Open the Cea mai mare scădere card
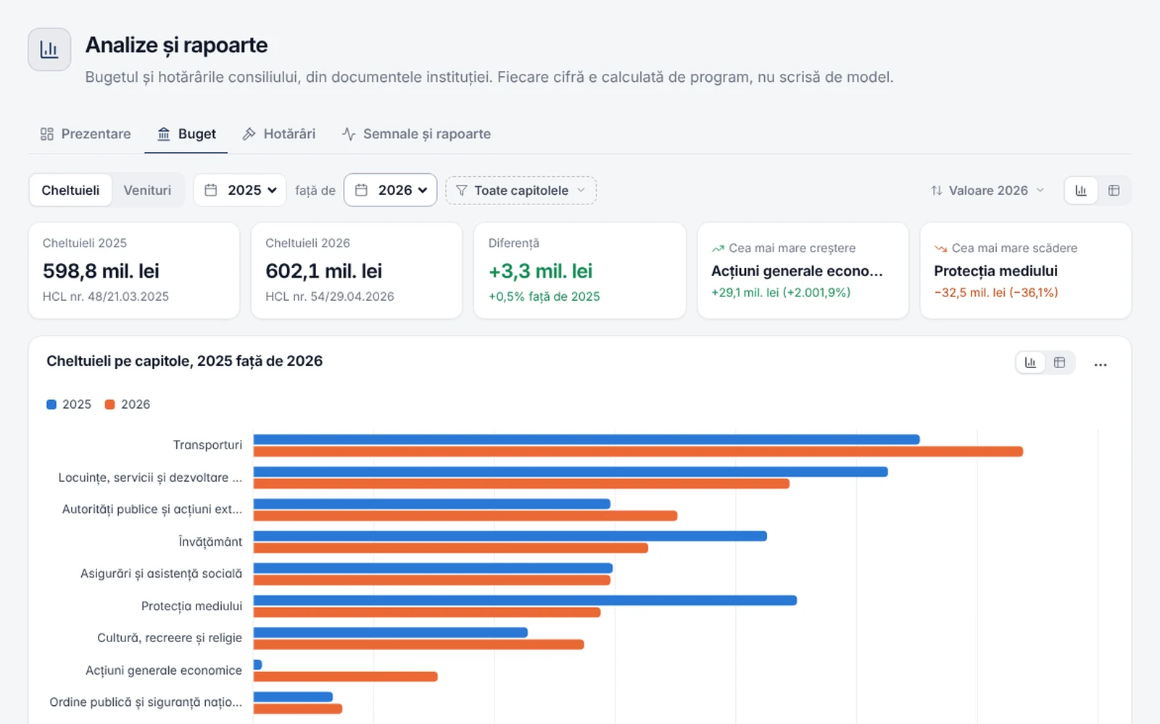Viewport: 1160px width, 724px height. pyautogui.click(x=1026, y=270)
